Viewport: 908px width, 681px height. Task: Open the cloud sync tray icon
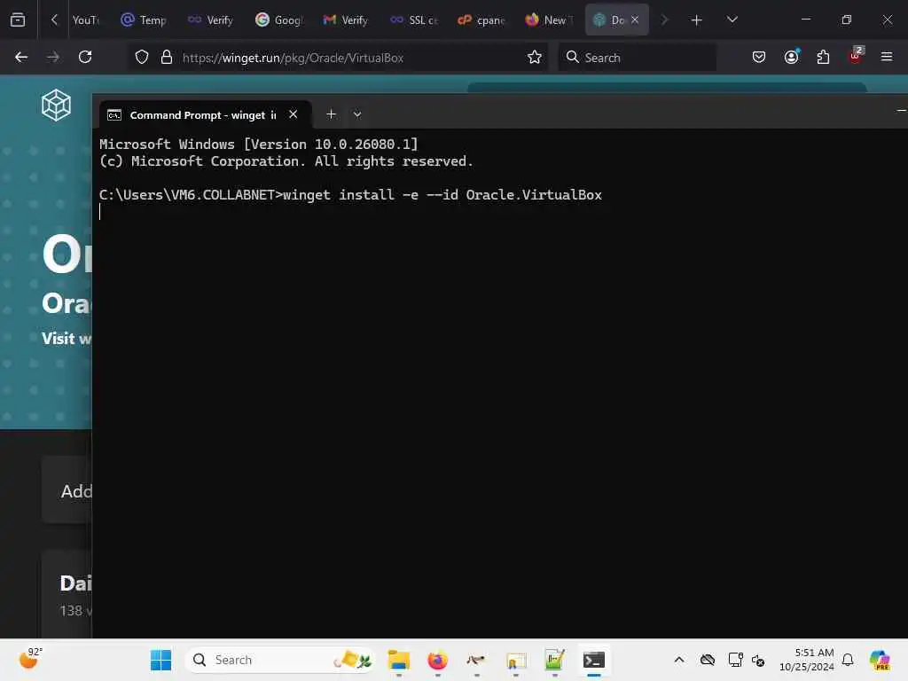click(x=708, y=660)
